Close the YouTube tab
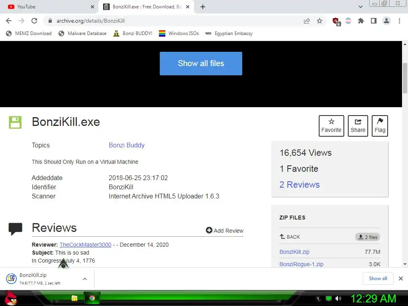Viewport: 408px width, 306px height. pyautogui.click(x=92, y=7)
